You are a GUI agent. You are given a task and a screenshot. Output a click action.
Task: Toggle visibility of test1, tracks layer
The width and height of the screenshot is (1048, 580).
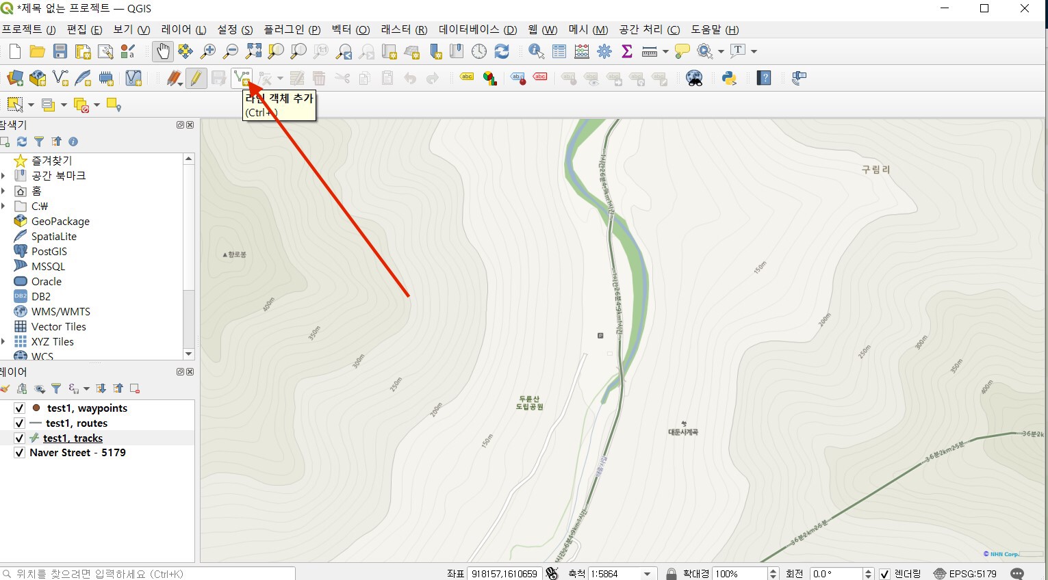(20, 438)
